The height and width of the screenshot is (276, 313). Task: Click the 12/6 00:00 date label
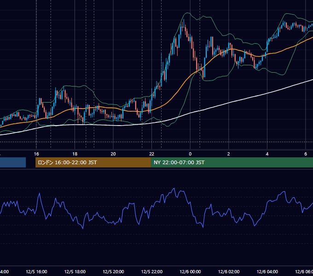[x=190, y=272]
